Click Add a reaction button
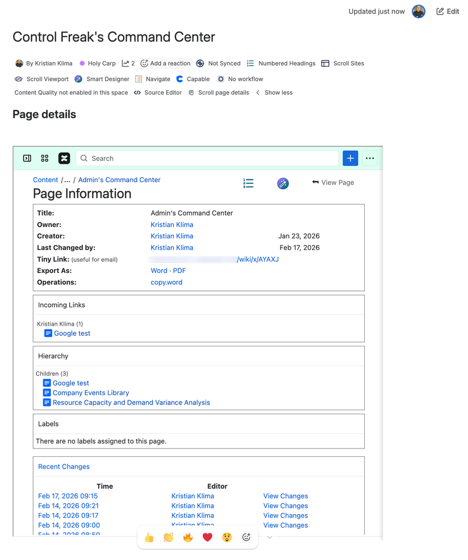This screenshot has height=560, width=468. click(166, 63)
